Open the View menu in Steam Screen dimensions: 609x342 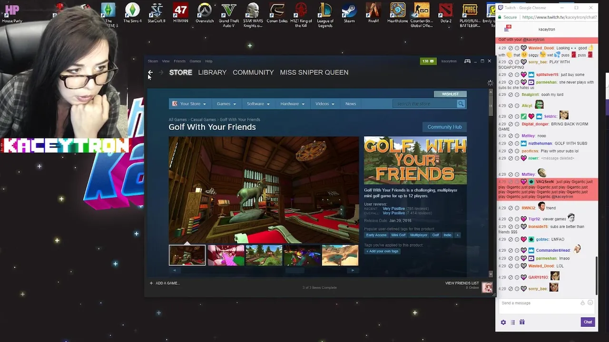coord(166,61)
